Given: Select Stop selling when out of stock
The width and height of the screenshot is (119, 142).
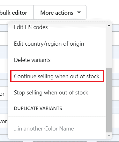Looking at the screenshot, I should (x=51, y=93).
